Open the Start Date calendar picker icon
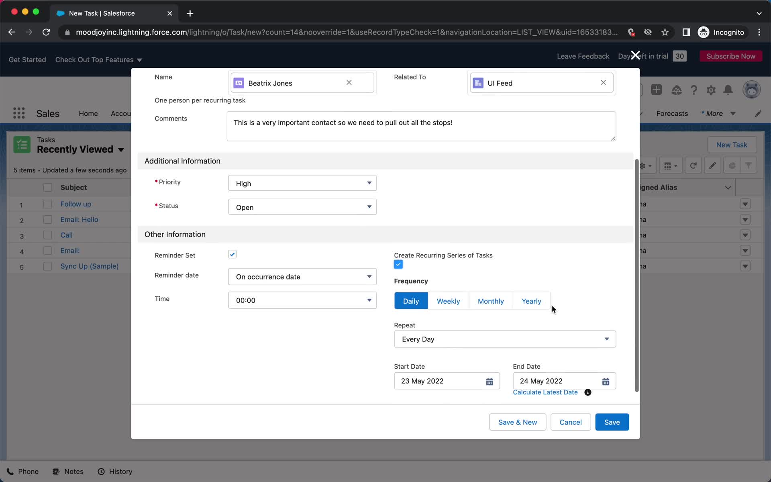The image size is (771, 482). (490, 381)
